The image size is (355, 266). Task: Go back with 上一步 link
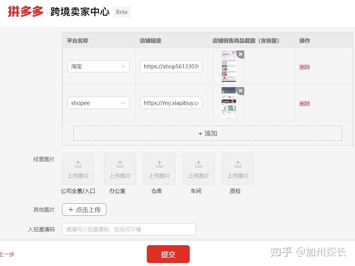click(x=7, y=254)
